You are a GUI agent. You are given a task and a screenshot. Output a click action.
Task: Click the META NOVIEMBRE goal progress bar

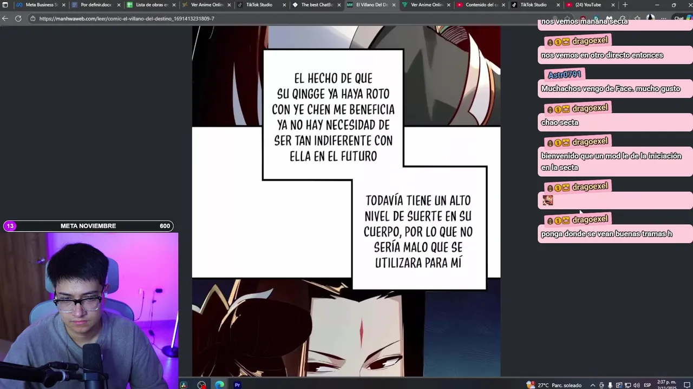pos(88,226)
